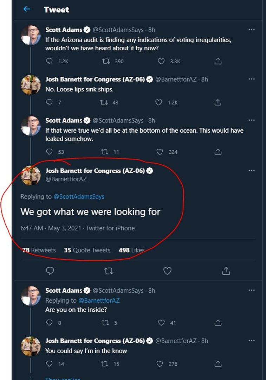This screenshot has height=380, width=266.
Task: View the 78 Retweets list
Action: pos(39,250)
